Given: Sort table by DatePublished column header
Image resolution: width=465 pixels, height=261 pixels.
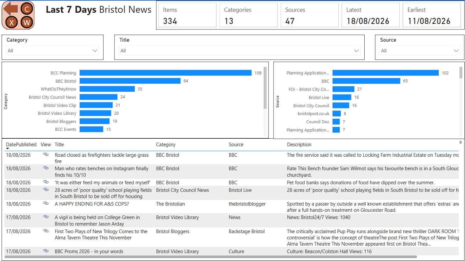Looking at the screenshot, I should [21, 145].
